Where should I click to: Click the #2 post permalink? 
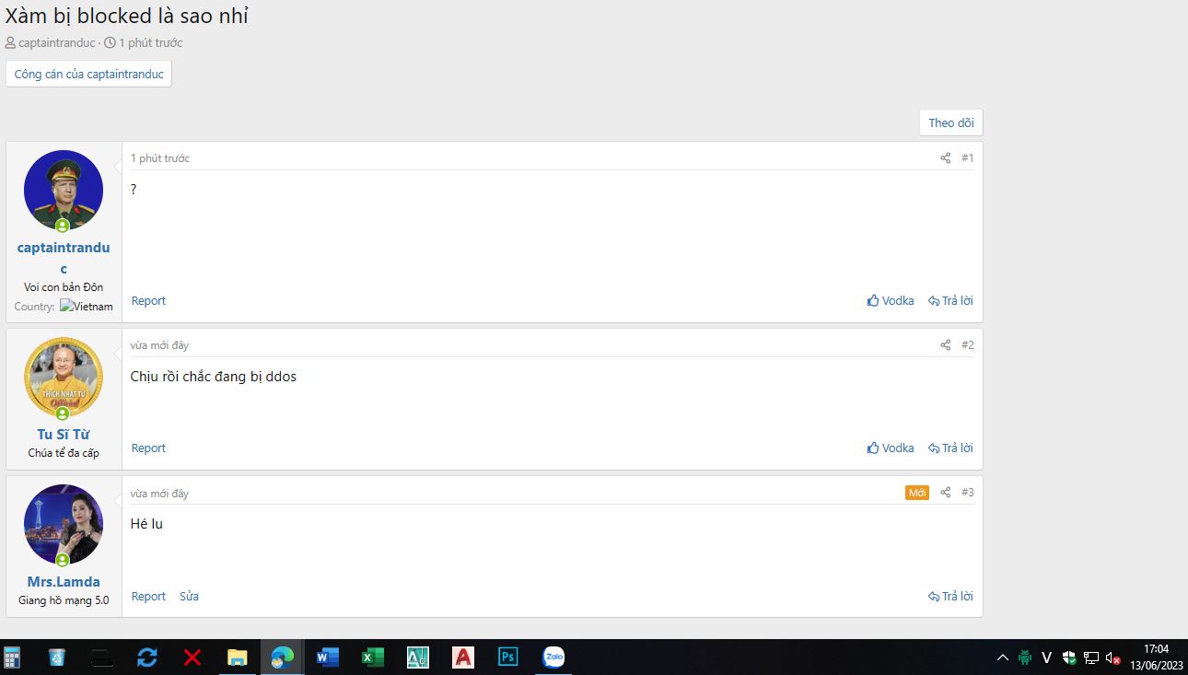click(967, 345)
